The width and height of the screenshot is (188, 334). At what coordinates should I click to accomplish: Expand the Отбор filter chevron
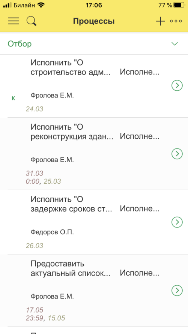pos(174,44)
